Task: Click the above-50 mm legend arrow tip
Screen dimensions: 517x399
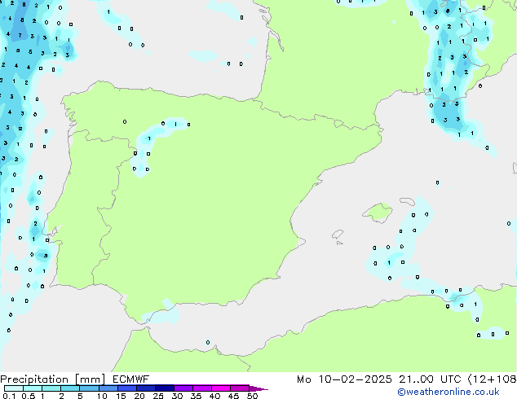Action: [258, 388]
